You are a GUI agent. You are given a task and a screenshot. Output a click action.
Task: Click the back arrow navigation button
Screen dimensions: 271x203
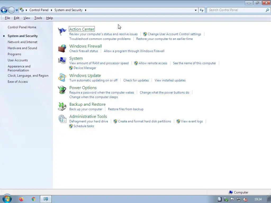[x=4, y=10]
